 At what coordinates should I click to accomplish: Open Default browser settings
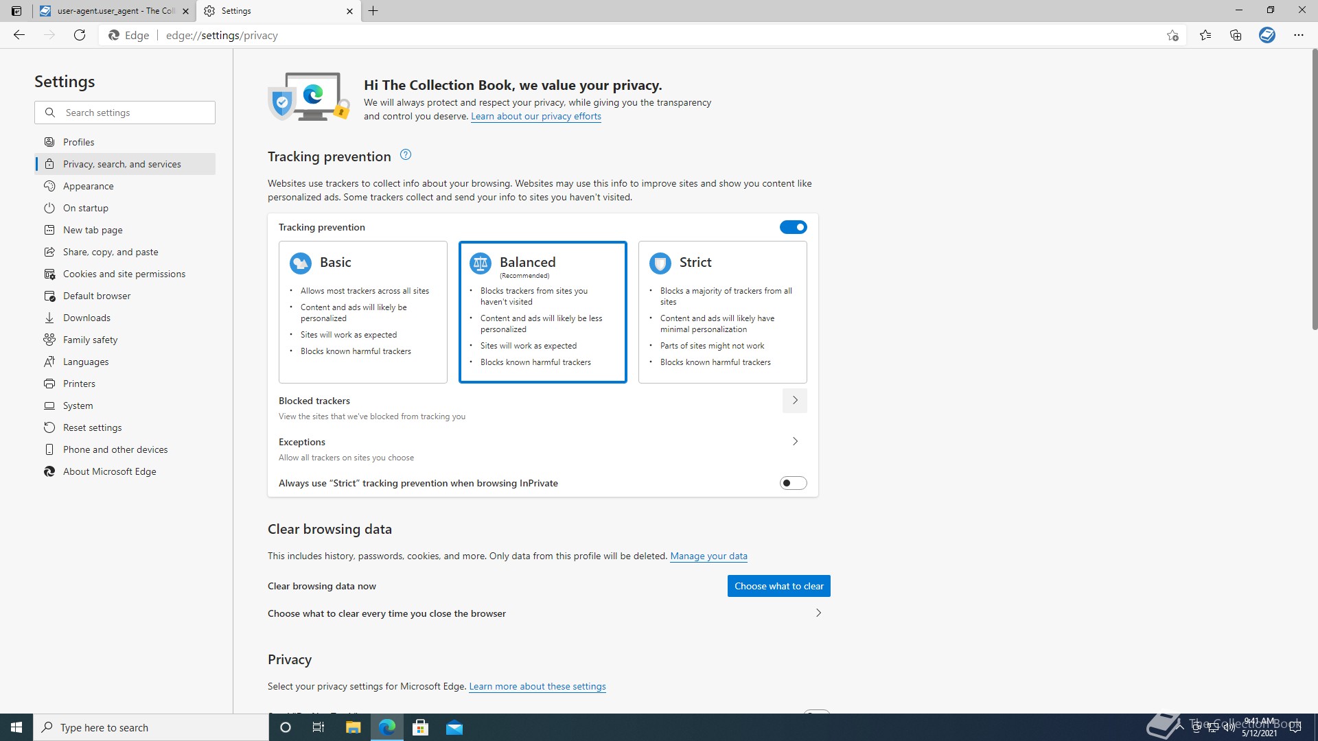[x=125, y=296]
